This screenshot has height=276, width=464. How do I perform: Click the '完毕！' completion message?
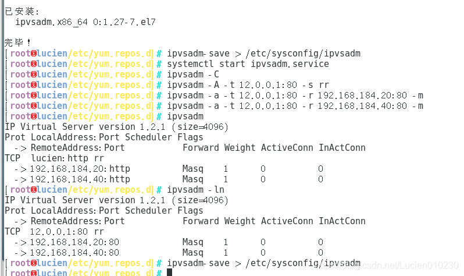pos(18,43)
